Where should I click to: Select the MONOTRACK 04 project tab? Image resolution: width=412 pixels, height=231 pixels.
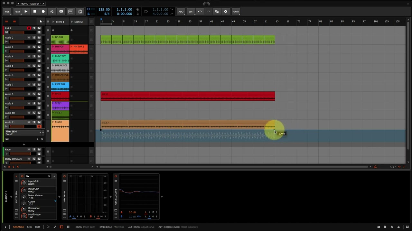click(31, 4)
